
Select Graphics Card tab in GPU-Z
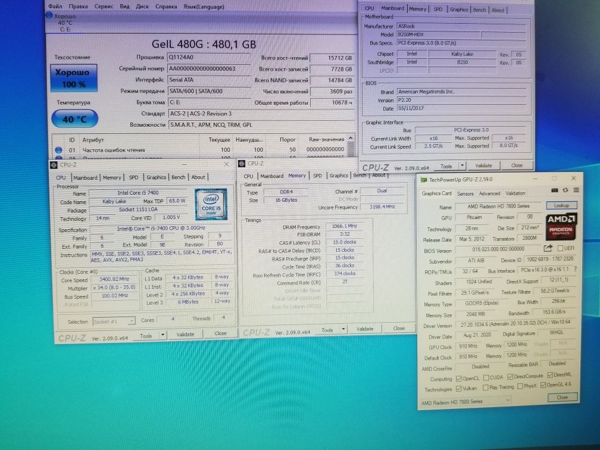[436, 193]
